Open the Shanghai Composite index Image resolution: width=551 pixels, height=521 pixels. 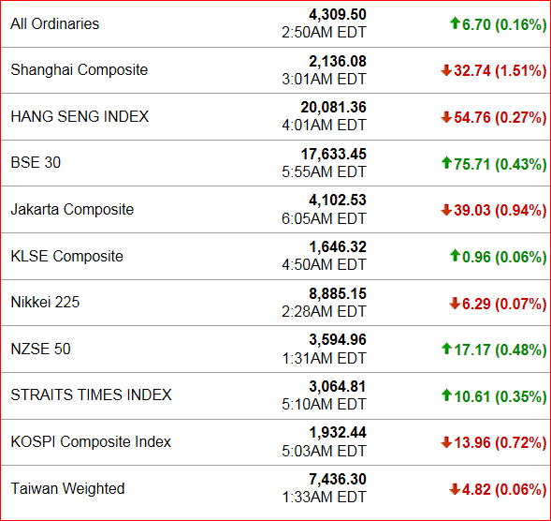(80, 70)
